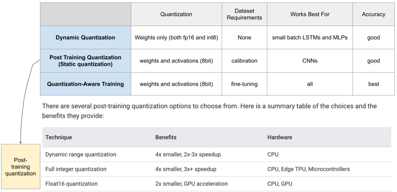Click the Benefits column header

[x=166, y=137]
